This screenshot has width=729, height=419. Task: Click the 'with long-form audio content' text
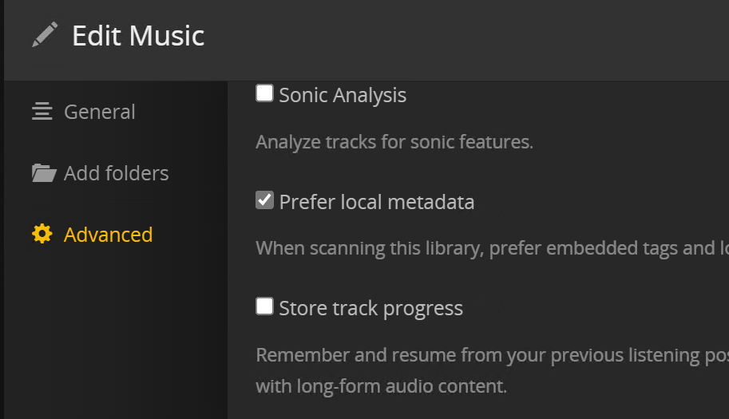[381, 387]
